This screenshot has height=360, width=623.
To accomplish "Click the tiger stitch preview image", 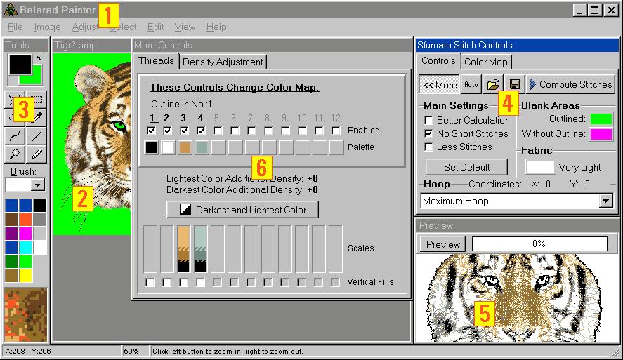I will (516, 298).
